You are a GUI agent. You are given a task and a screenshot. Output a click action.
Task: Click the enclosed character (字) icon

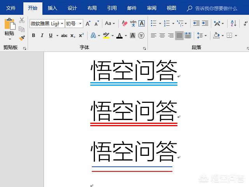(141, 35)
